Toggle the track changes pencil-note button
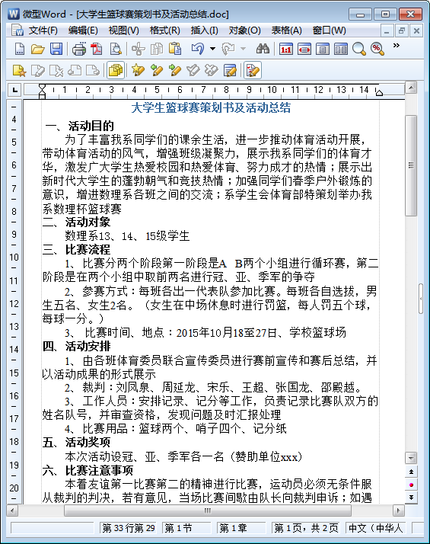This screenshot has width=430, height=544. click(x=252, y=70)
